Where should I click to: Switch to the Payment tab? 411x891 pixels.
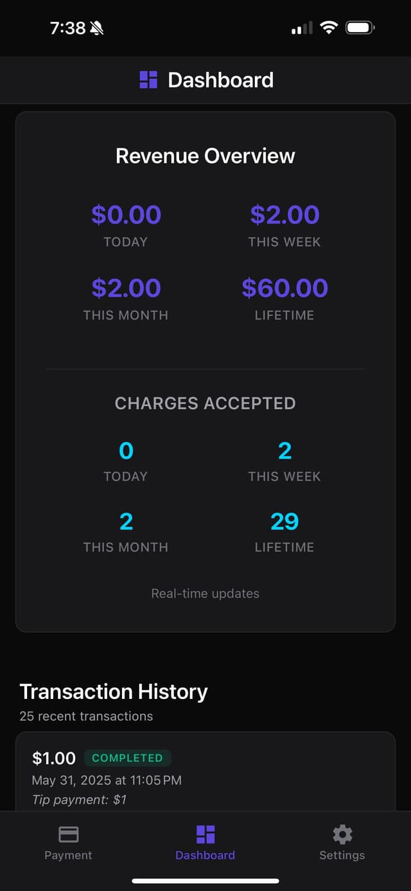pos(68,843)
